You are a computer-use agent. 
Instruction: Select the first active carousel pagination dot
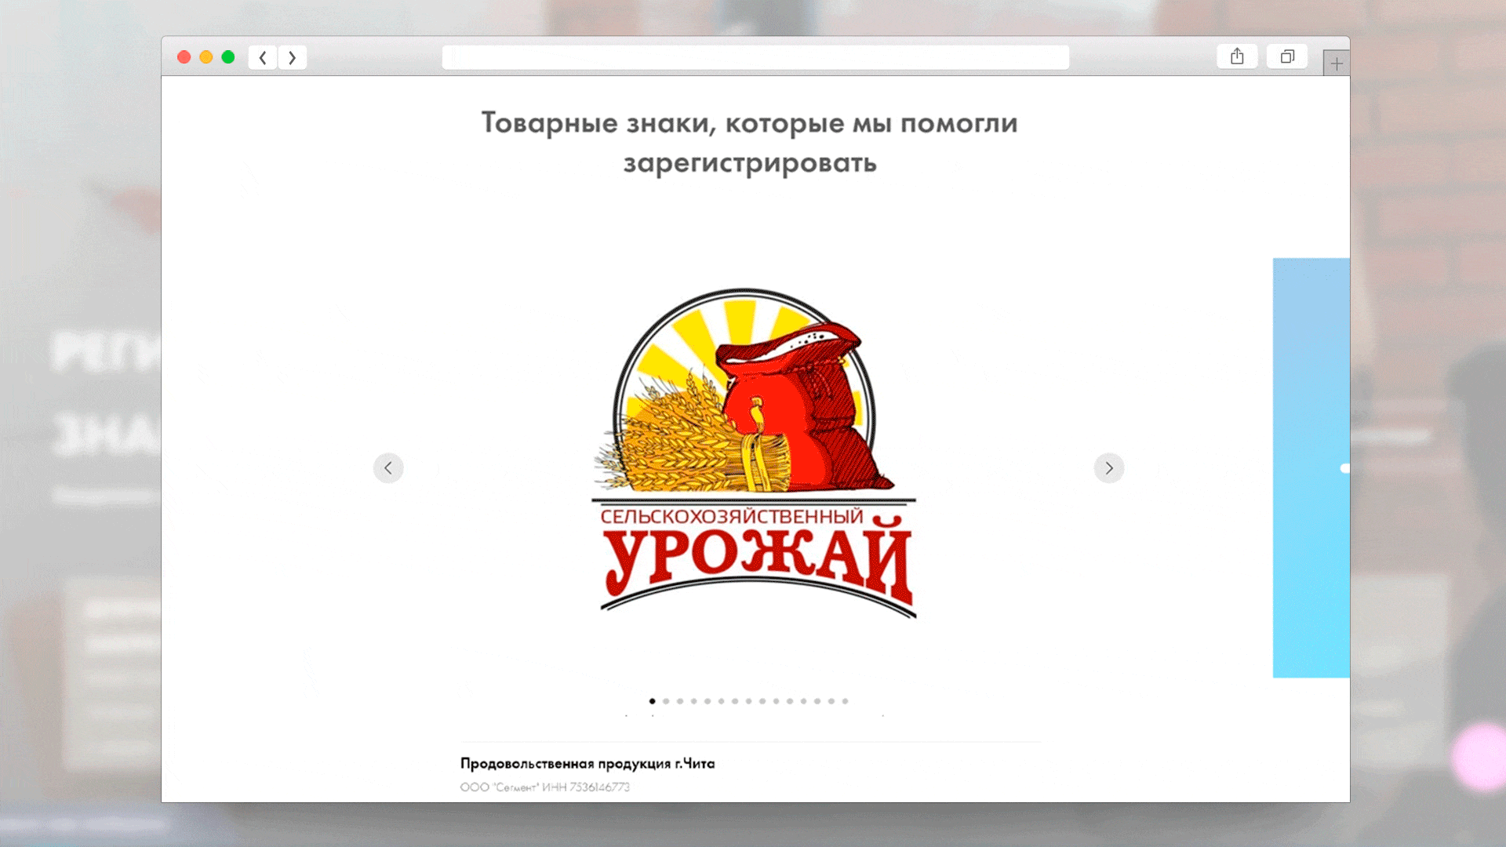(x=653, y=701)
